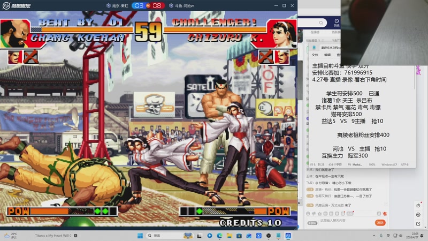Click the Notepad icon on the taskbar
The height and width of the screenshot is (241, 428).
[278, 236]
